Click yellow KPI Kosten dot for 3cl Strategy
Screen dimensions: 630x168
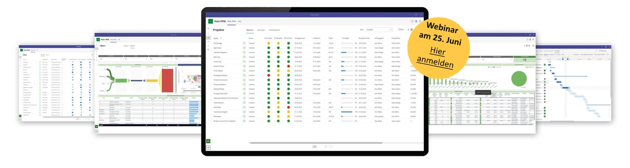tap(268, 43)
